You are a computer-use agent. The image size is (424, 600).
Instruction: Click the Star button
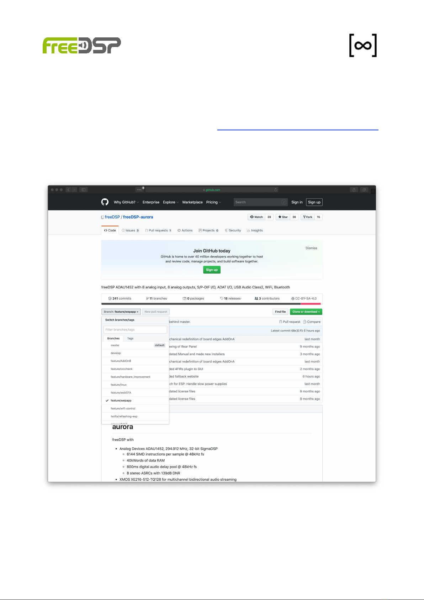pos(283,217)
